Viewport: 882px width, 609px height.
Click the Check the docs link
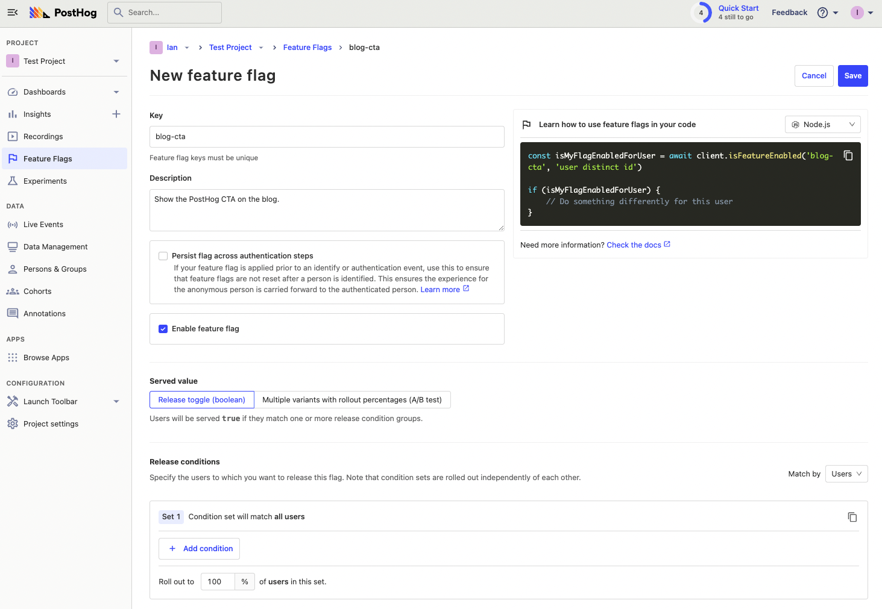[634, 245]
